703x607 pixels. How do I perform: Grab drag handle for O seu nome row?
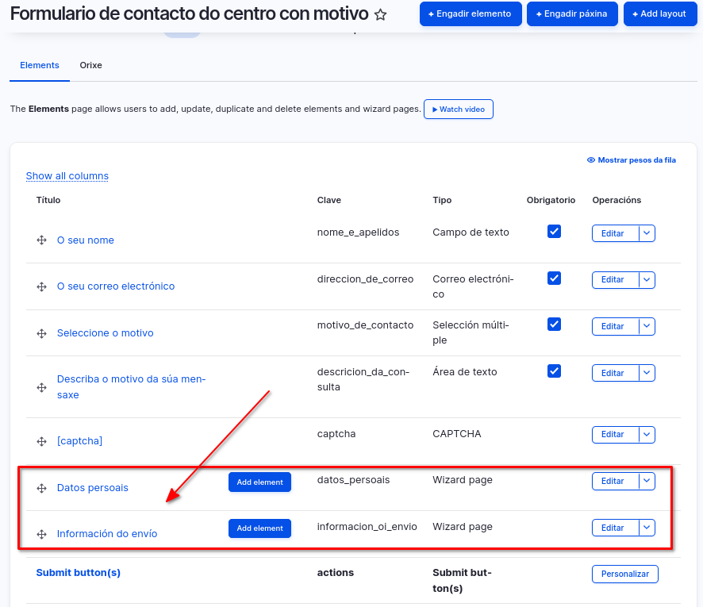(x=41, y=240)
